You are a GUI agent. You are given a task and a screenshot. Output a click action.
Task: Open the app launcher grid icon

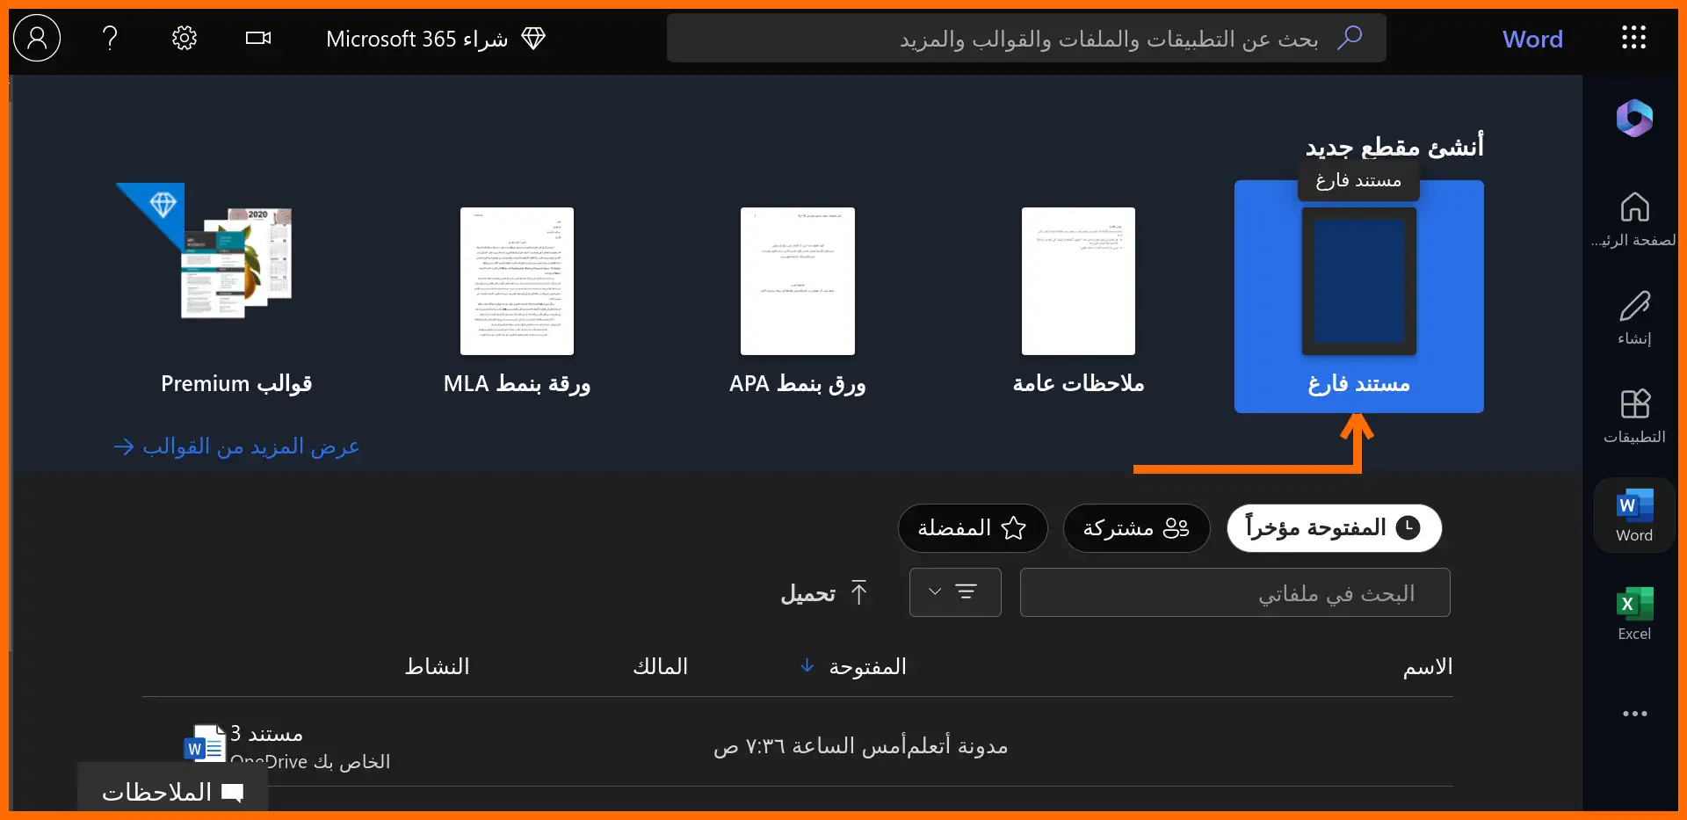coord(1633,38)
